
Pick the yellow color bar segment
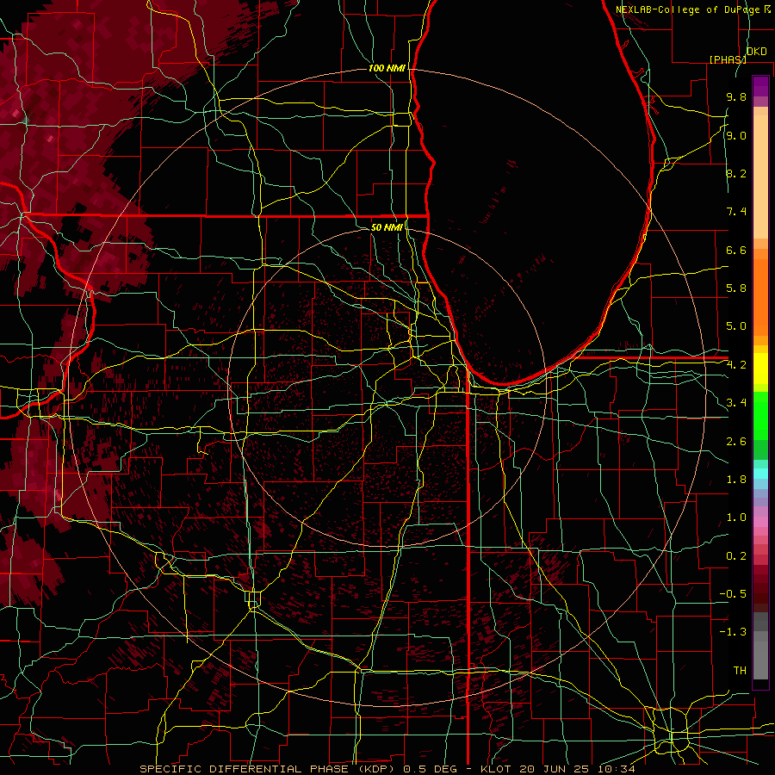760,369
